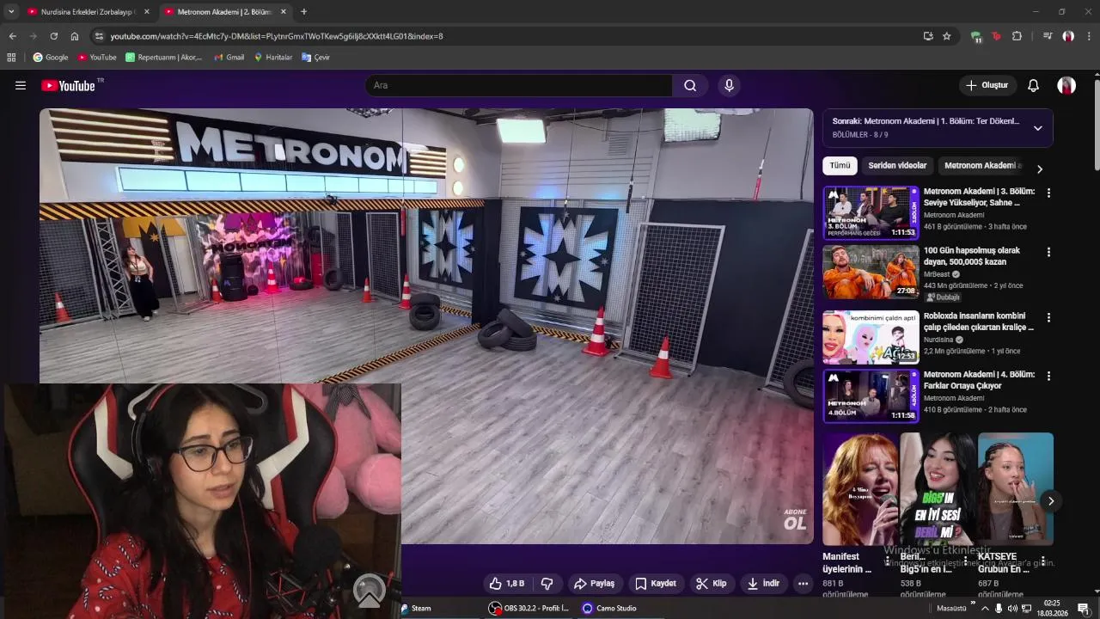1100x619 pixels.
Task: Start voice search with the microphone icon
Action: (x=729, y=85)
